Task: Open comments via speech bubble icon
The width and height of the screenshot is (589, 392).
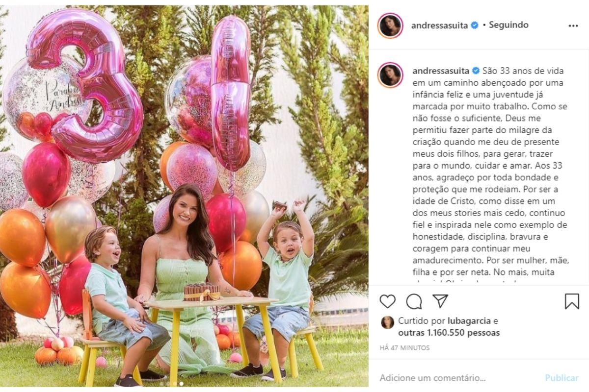Action: [x=414, y=301]
